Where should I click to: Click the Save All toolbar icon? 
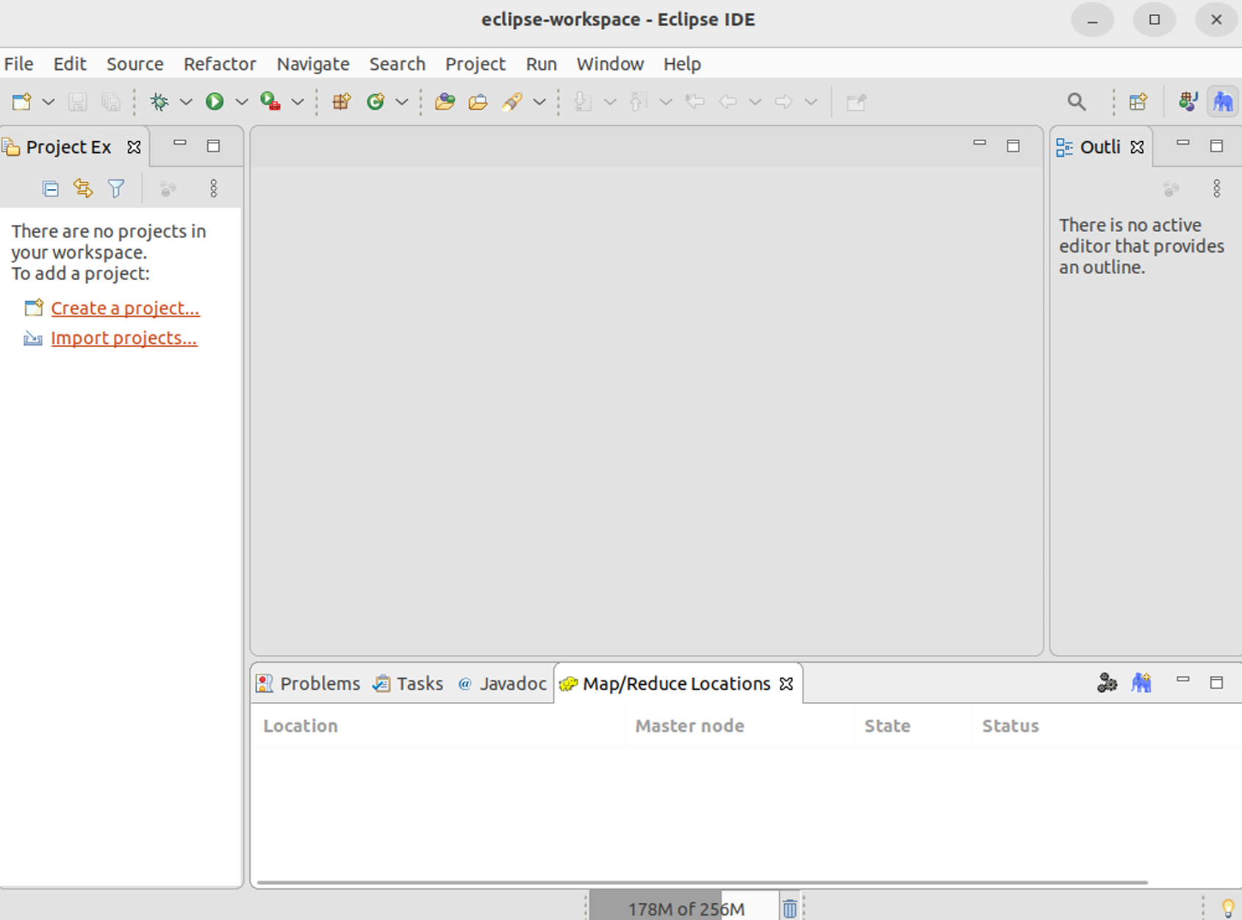111,101
